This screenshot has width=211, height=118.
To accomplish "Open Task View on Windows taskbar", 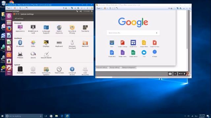I will pos(45,116).
